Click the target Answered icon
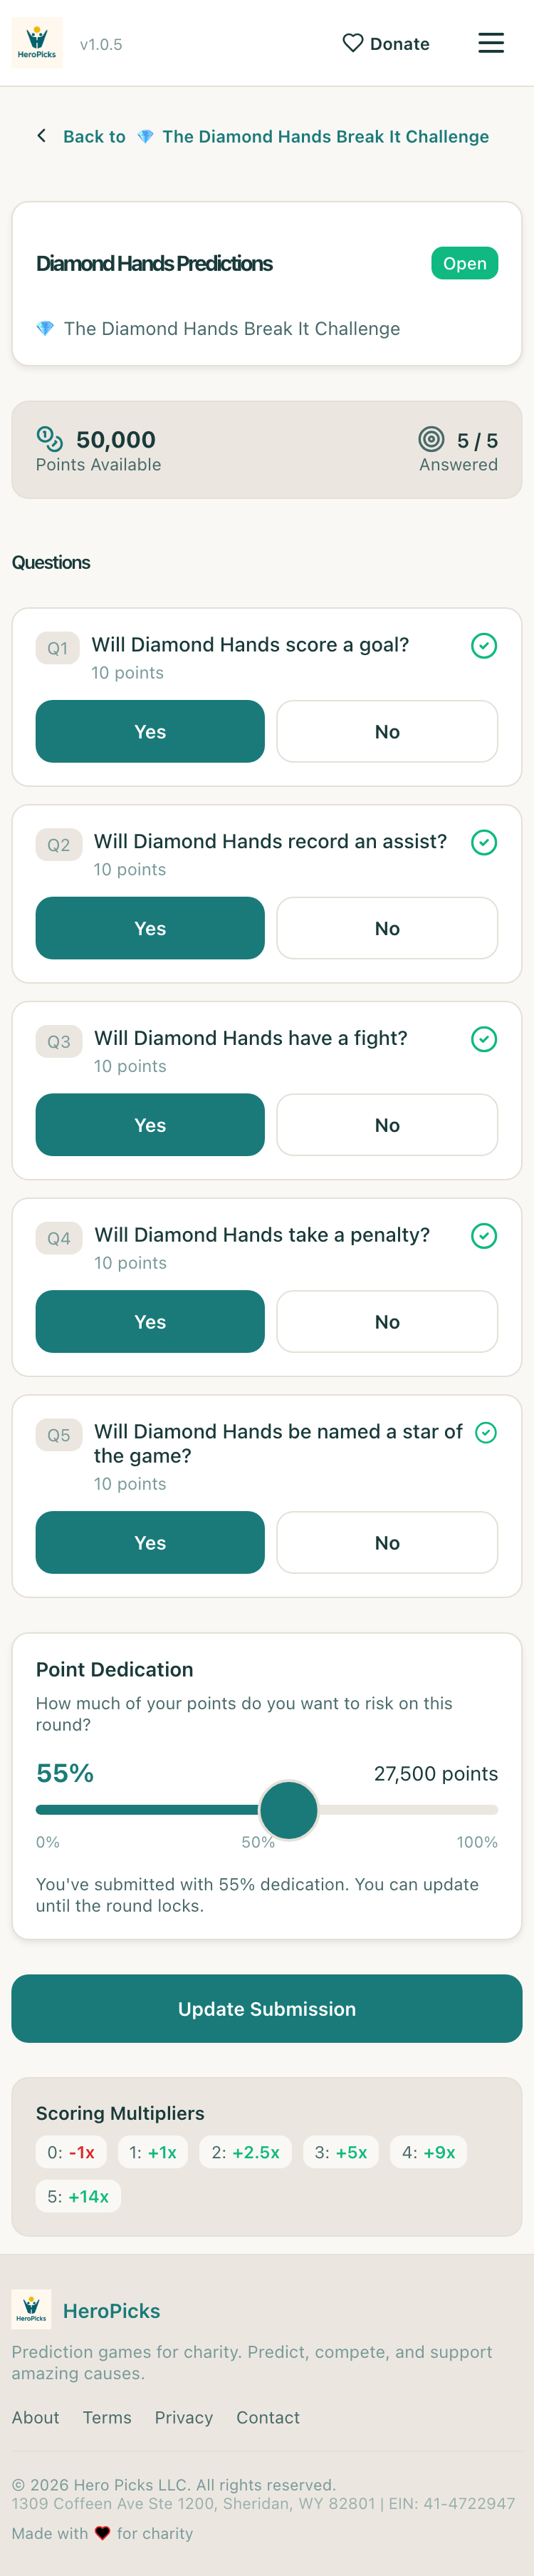This screenshot has width=534, height=2576. (x=431, y=438)
